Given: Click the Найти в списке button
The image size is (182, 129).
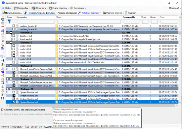Looking at the screenshot, I should tap(113, 13).
